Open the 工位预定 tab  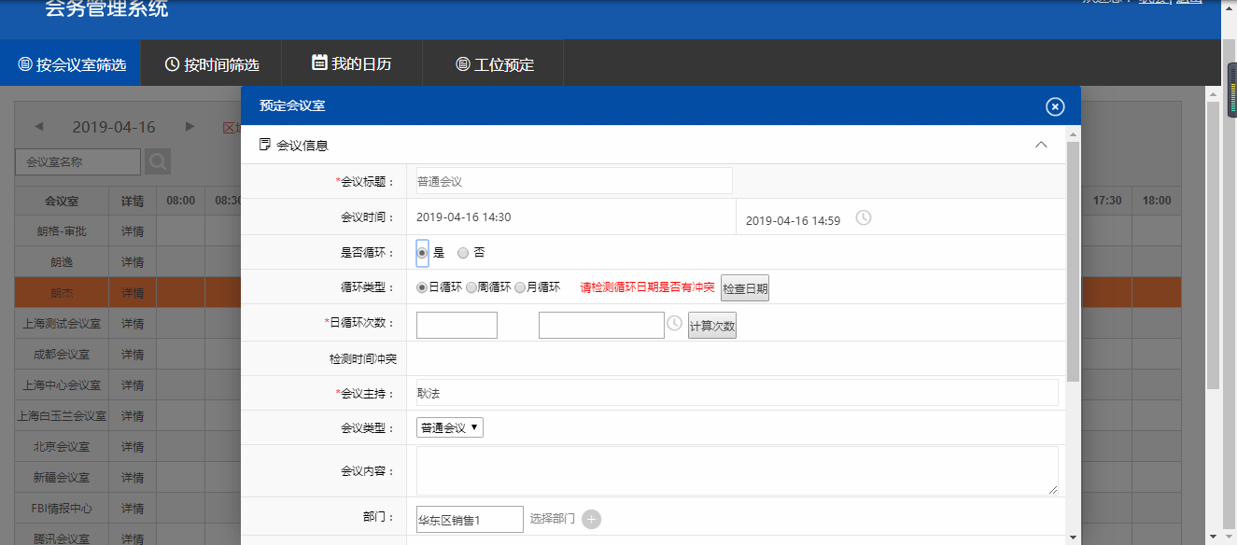click(494, 64)
